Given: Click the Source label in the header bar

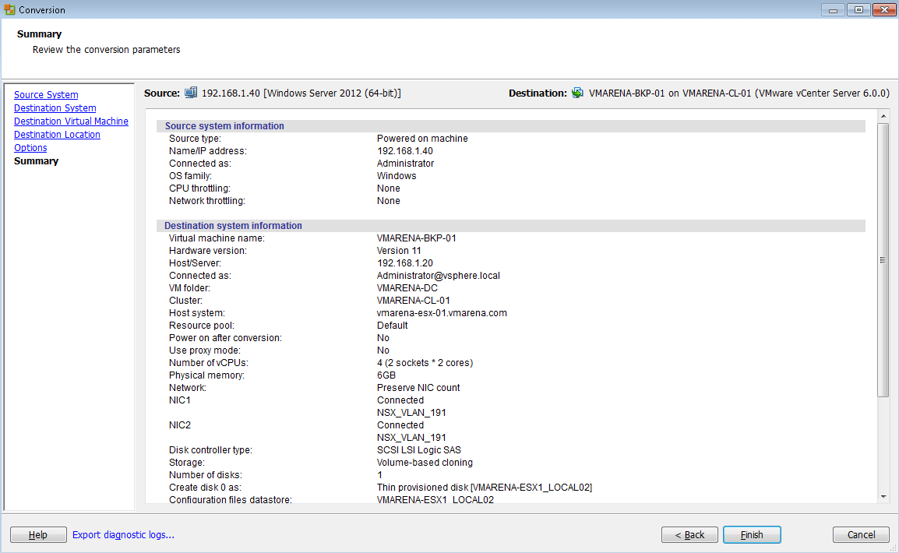Looking at the screenshot, I should coord(162,93).
